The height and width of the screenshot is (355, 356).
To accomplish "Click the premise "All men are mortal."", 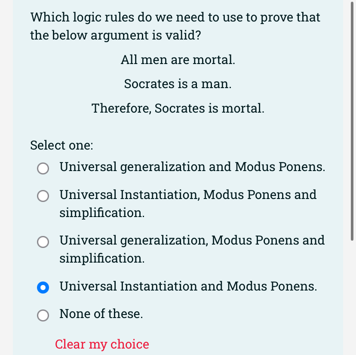I will [x=178, y=60].
